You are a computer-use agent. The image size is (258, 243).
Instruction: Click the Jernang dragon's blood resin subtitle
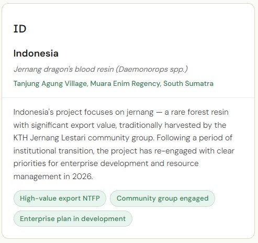click(x=64, y=69)
